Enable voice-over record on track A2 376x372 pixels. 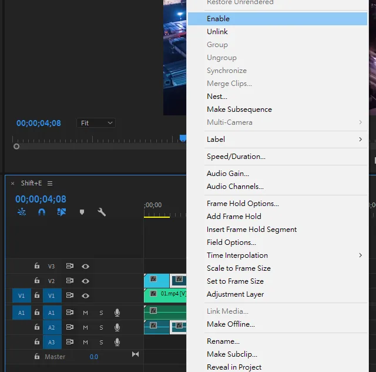pos(117,327)
